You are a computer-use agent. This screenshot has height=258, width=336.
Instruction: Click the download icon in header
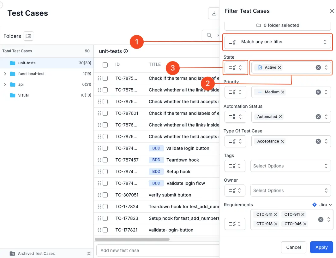214,13
